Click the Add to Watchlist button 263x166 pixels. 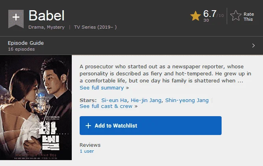tap(151, 126)
